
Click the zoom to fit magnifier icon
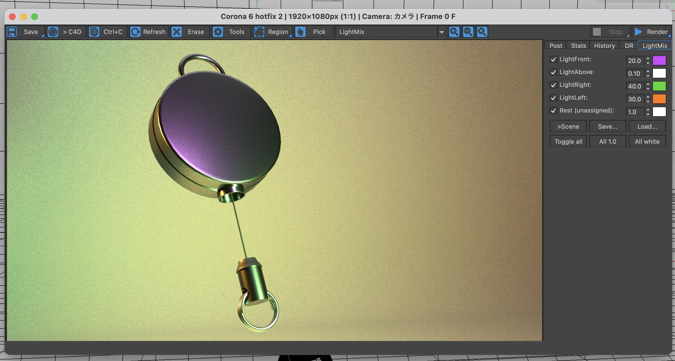pyautogui.click(x=482, y=32)
